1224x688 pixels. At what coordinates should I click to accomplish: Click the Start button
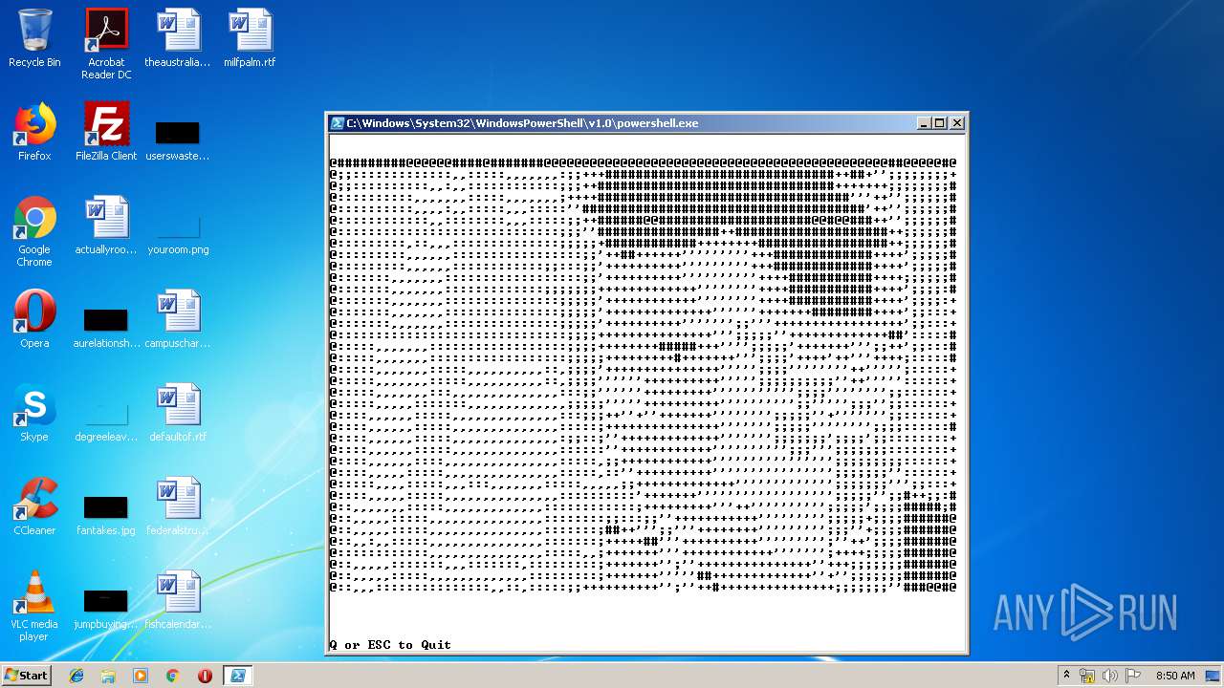click(27, 675)
